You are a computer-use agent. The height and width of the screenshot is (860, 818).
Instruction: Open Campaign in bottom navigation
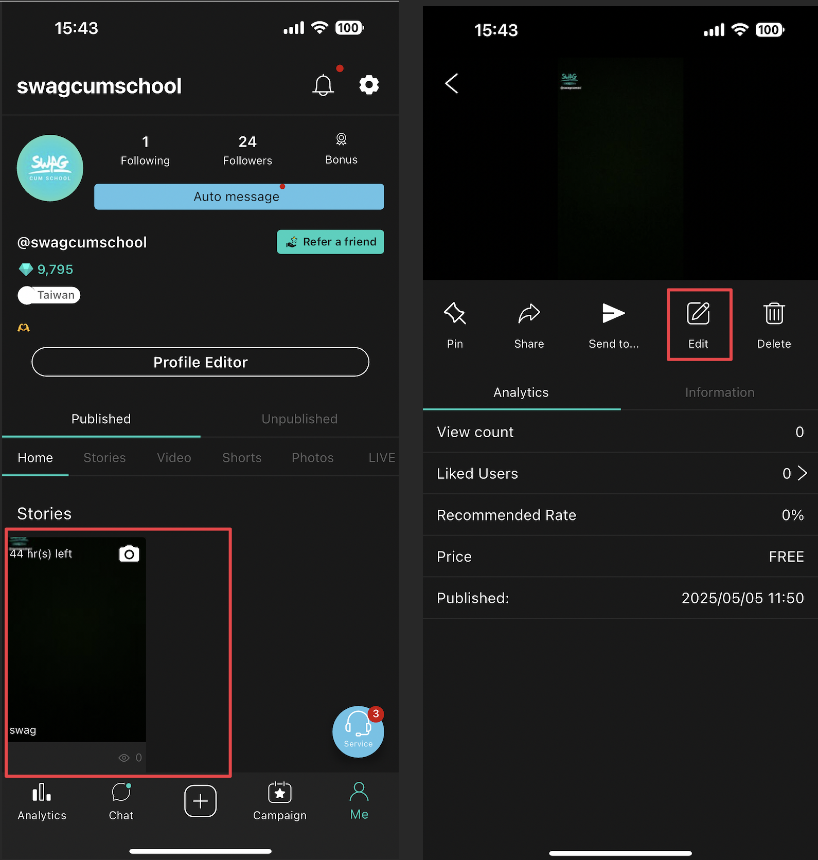[x=280, y=801]
